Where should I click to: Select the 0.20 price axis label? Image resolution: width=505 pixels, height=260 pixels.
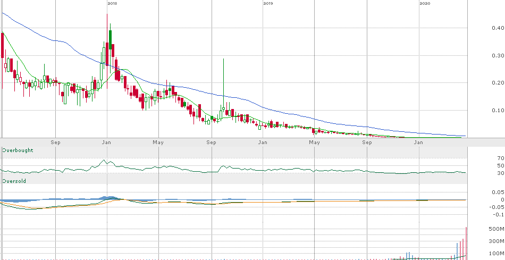tap(498, 83)
